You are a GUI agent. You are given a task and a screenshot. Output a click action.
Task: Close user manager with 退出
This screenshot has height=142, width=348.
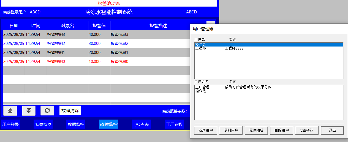coord(332,130)
